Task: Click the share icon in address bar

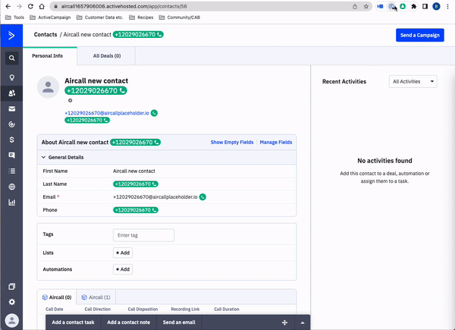Action: coord(355,6)
